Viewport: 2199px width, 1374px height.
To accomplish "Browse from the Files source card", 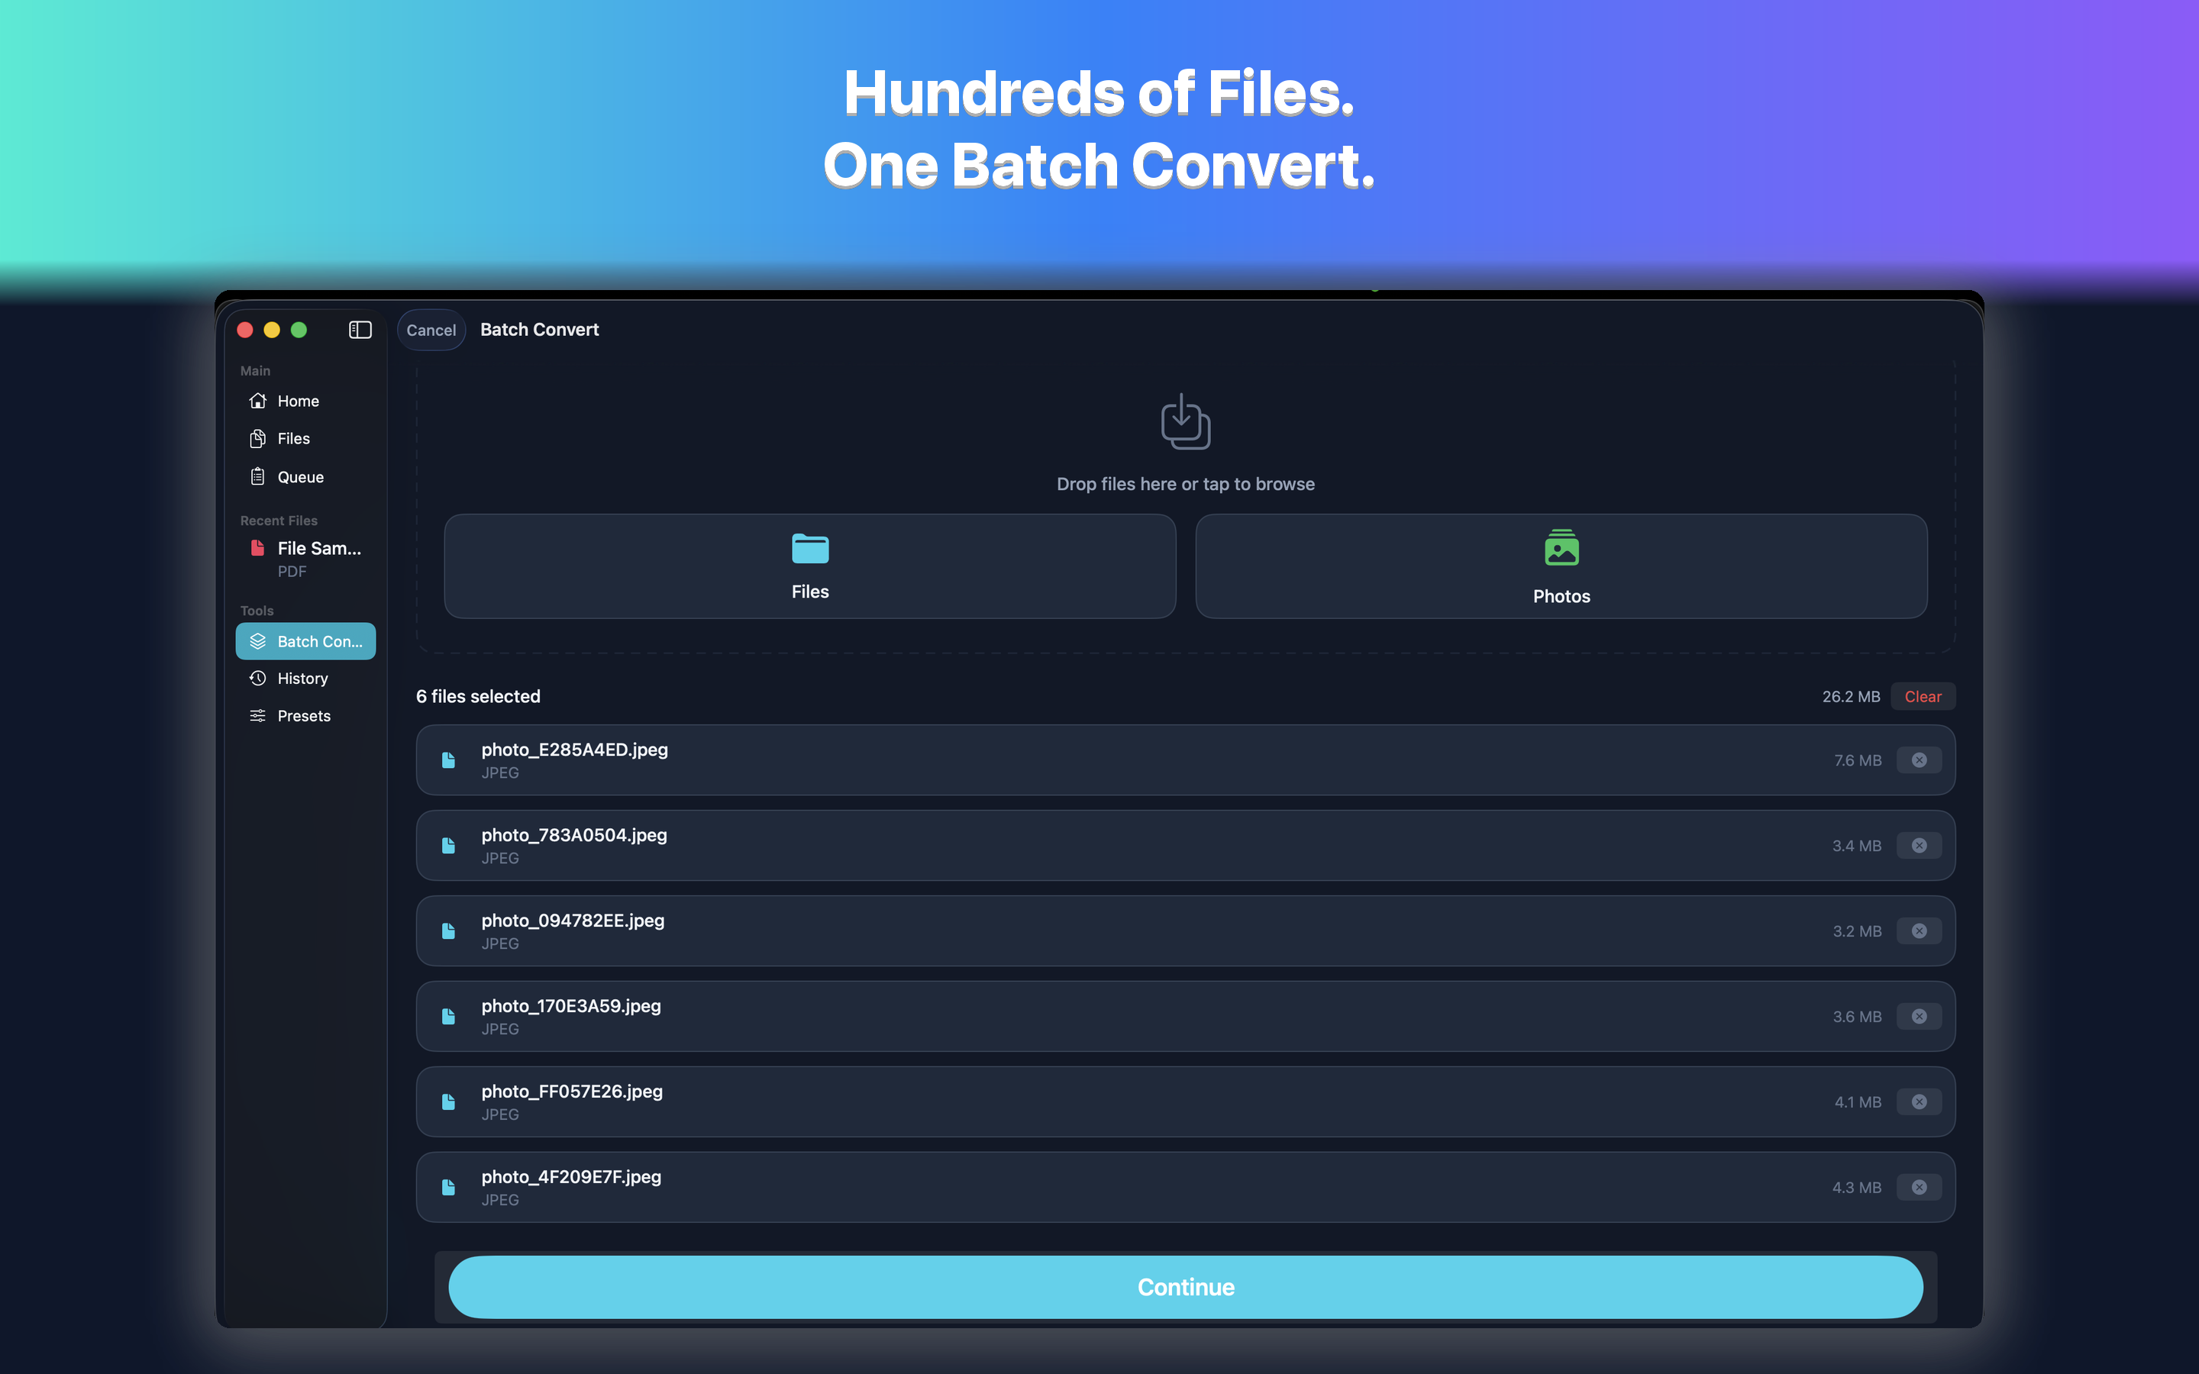I will pyautogui.click(x=809, y=566).
